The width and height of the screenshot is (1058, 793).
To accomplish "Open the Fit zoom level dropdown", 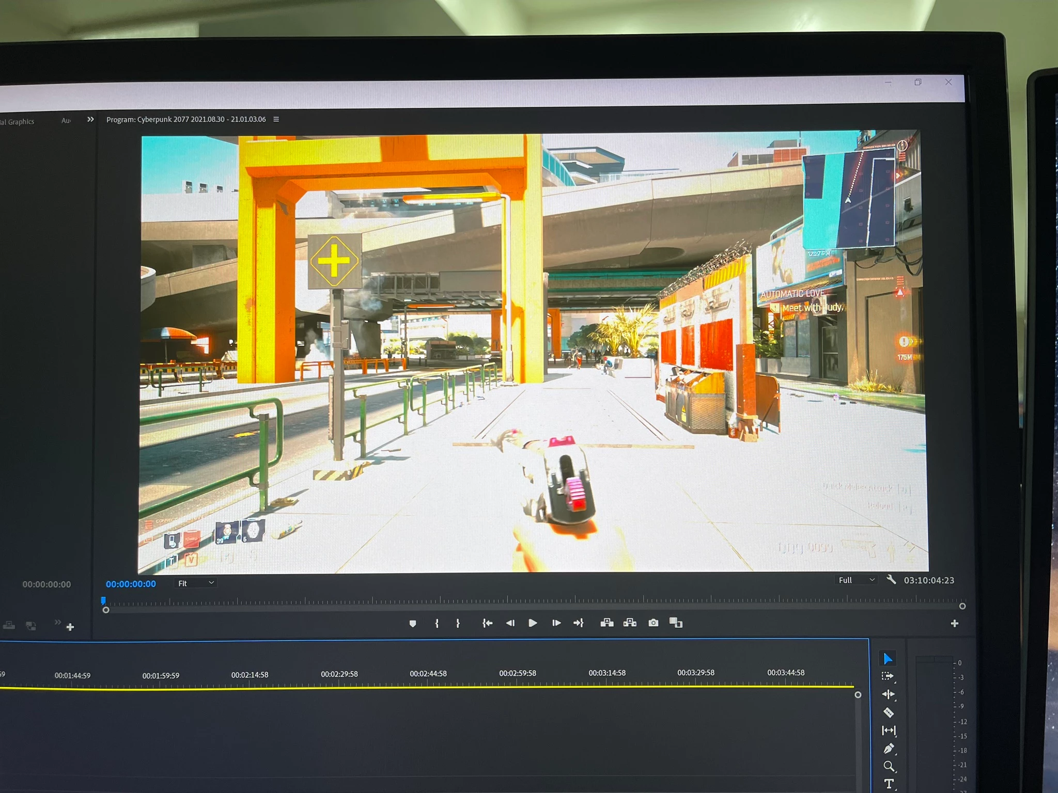I will 196,583.
